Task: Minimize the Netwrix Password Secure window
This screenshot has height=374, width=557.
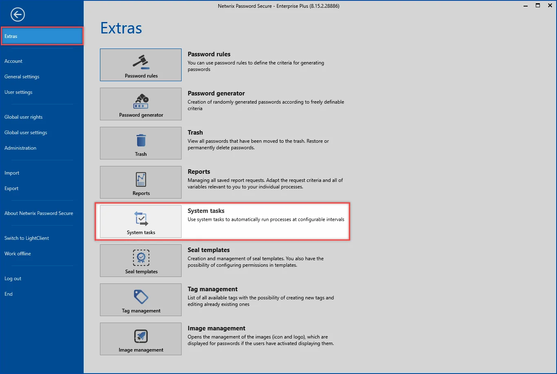Action: [x=525, y=6]
